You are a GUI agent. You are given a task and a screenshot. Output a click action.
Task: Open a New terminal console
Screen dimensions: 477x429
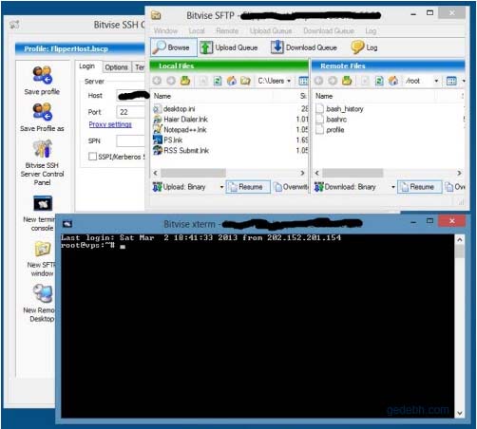coord(43,203)
